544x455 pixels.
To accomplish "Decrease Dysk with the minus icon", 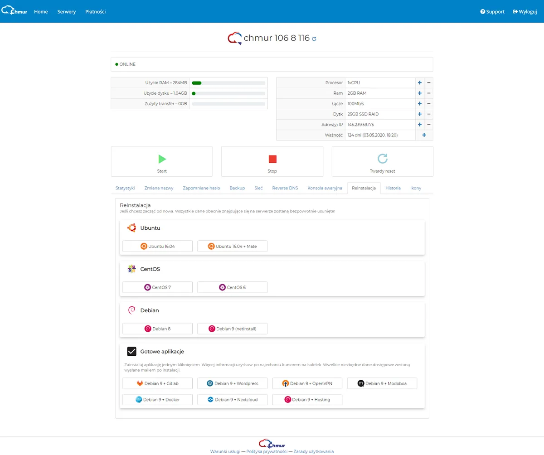I will pyautogui.click(x=429, y=114).
